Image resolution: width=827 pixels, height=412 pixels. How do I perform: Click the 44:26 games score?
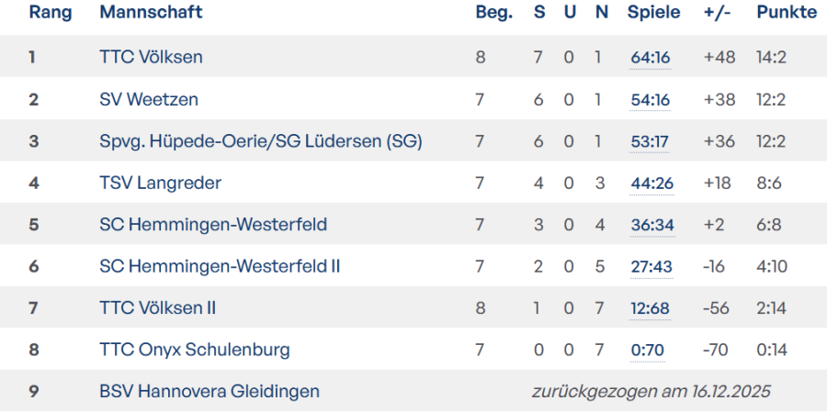[651, 184]
